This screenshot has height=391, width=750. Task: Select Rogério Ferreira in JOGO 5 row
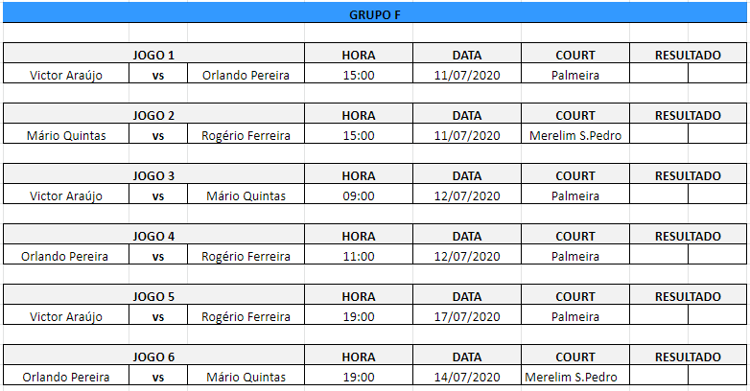(x=246, y=316)
